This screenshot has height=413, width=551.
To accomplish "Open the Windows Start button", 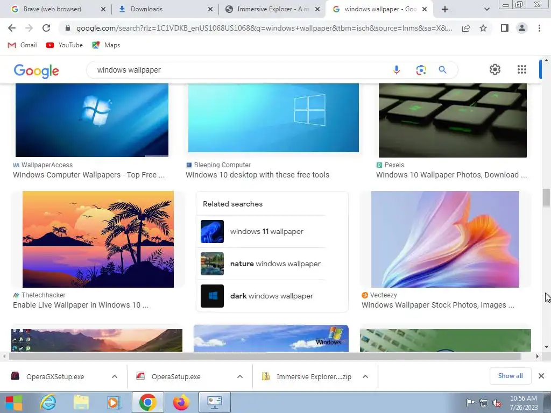I will click(x=13, y=402).
